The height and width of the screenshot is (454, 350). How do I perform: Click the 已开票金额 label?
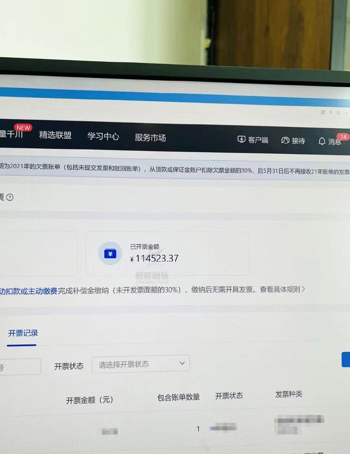145,246
